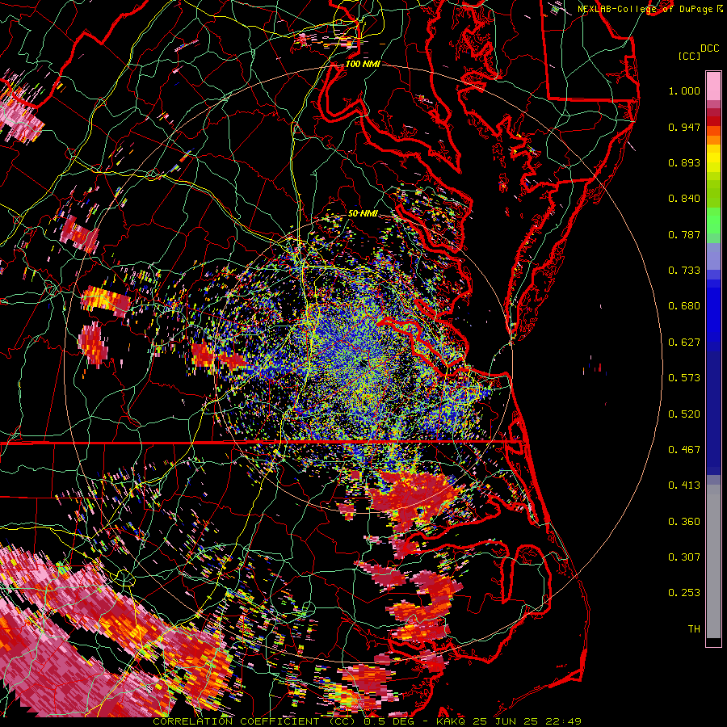Viewport: 727px width, 727px height.
Task: Click the [CC] units label
Action: 689,56
